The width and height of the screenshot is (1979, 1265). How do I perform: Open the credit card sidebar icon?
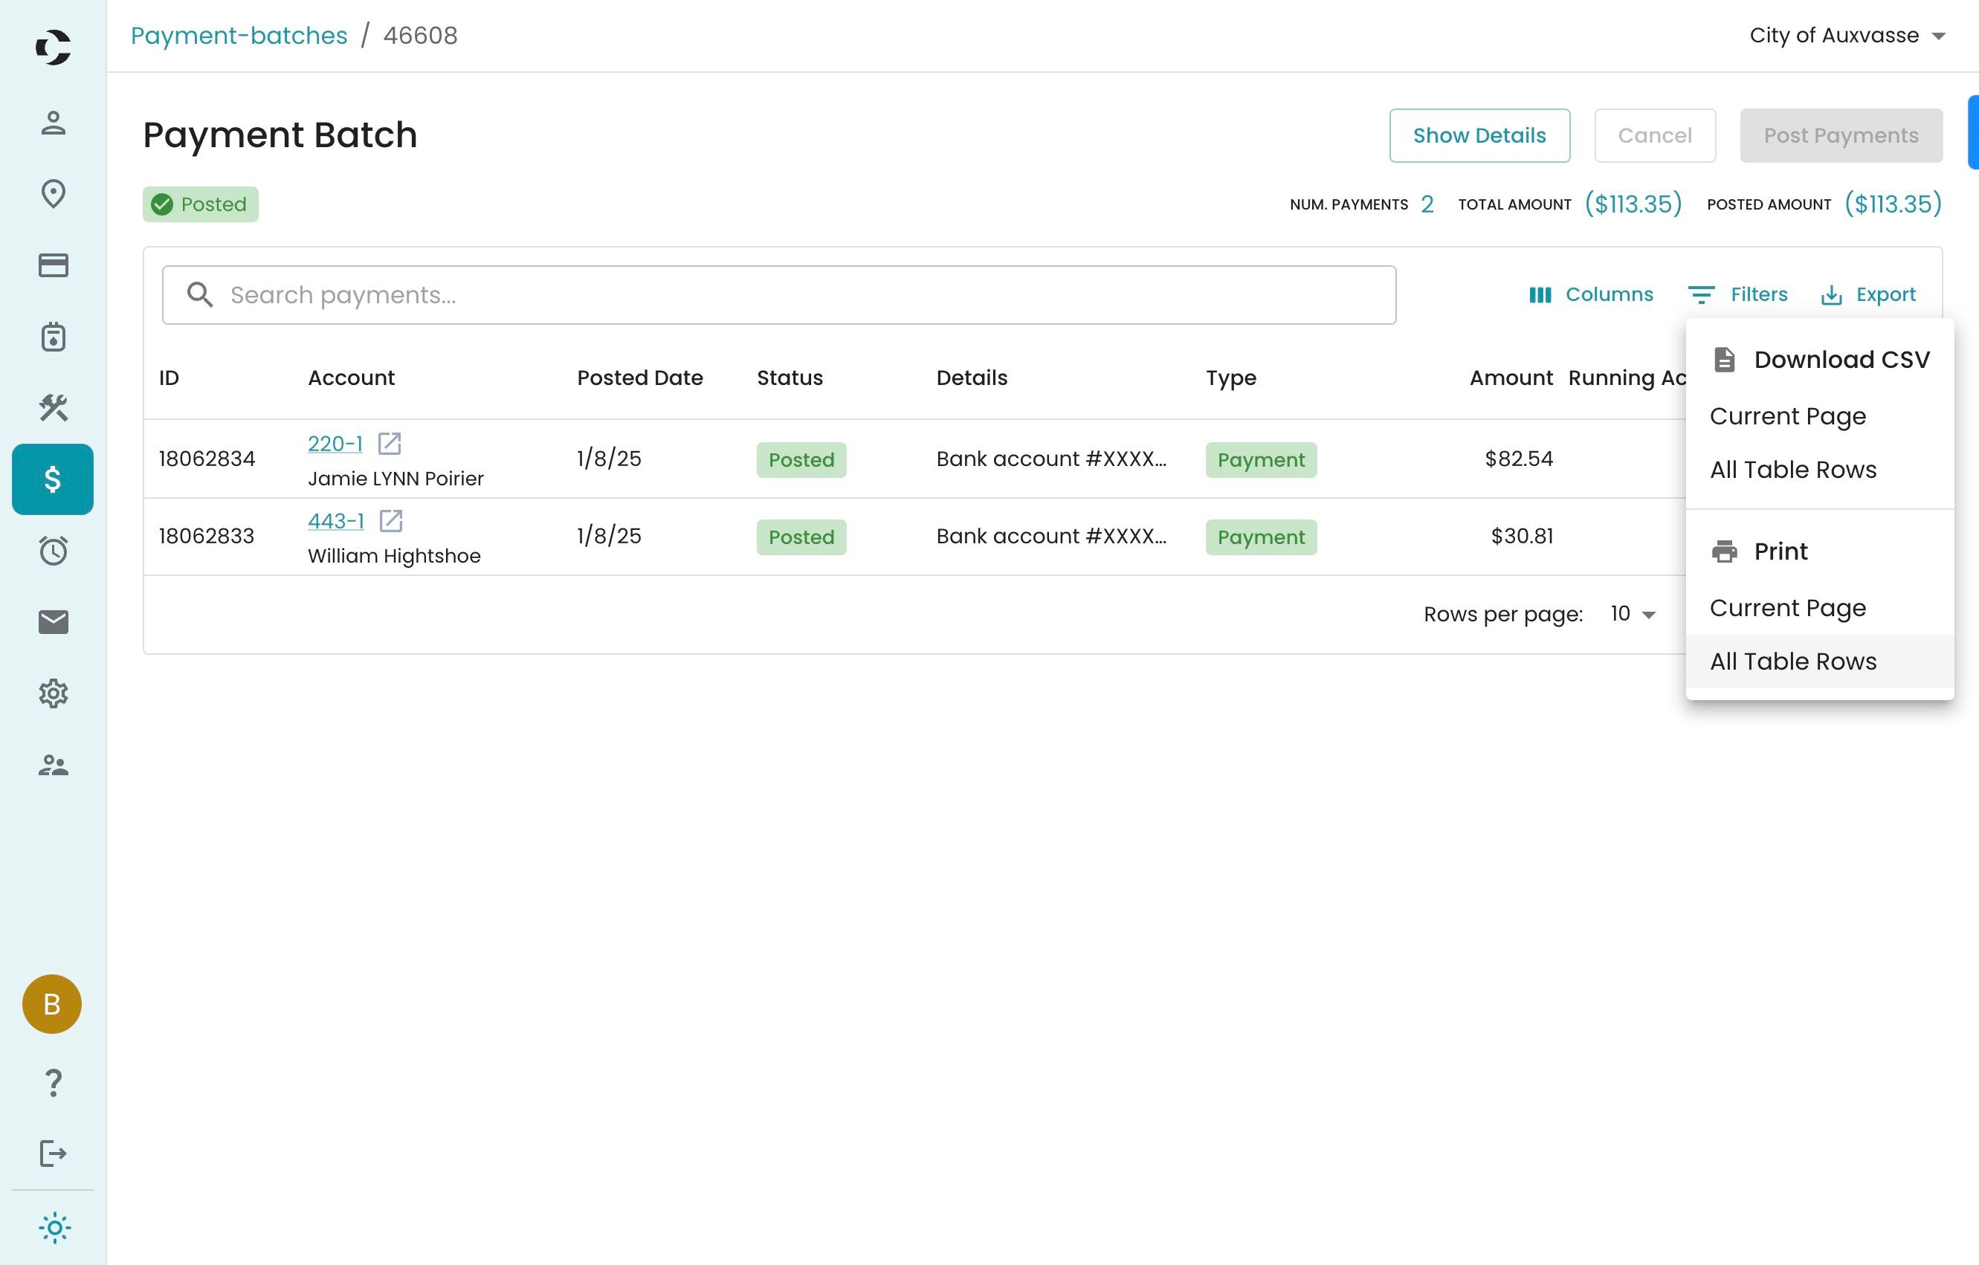[54, 265]
